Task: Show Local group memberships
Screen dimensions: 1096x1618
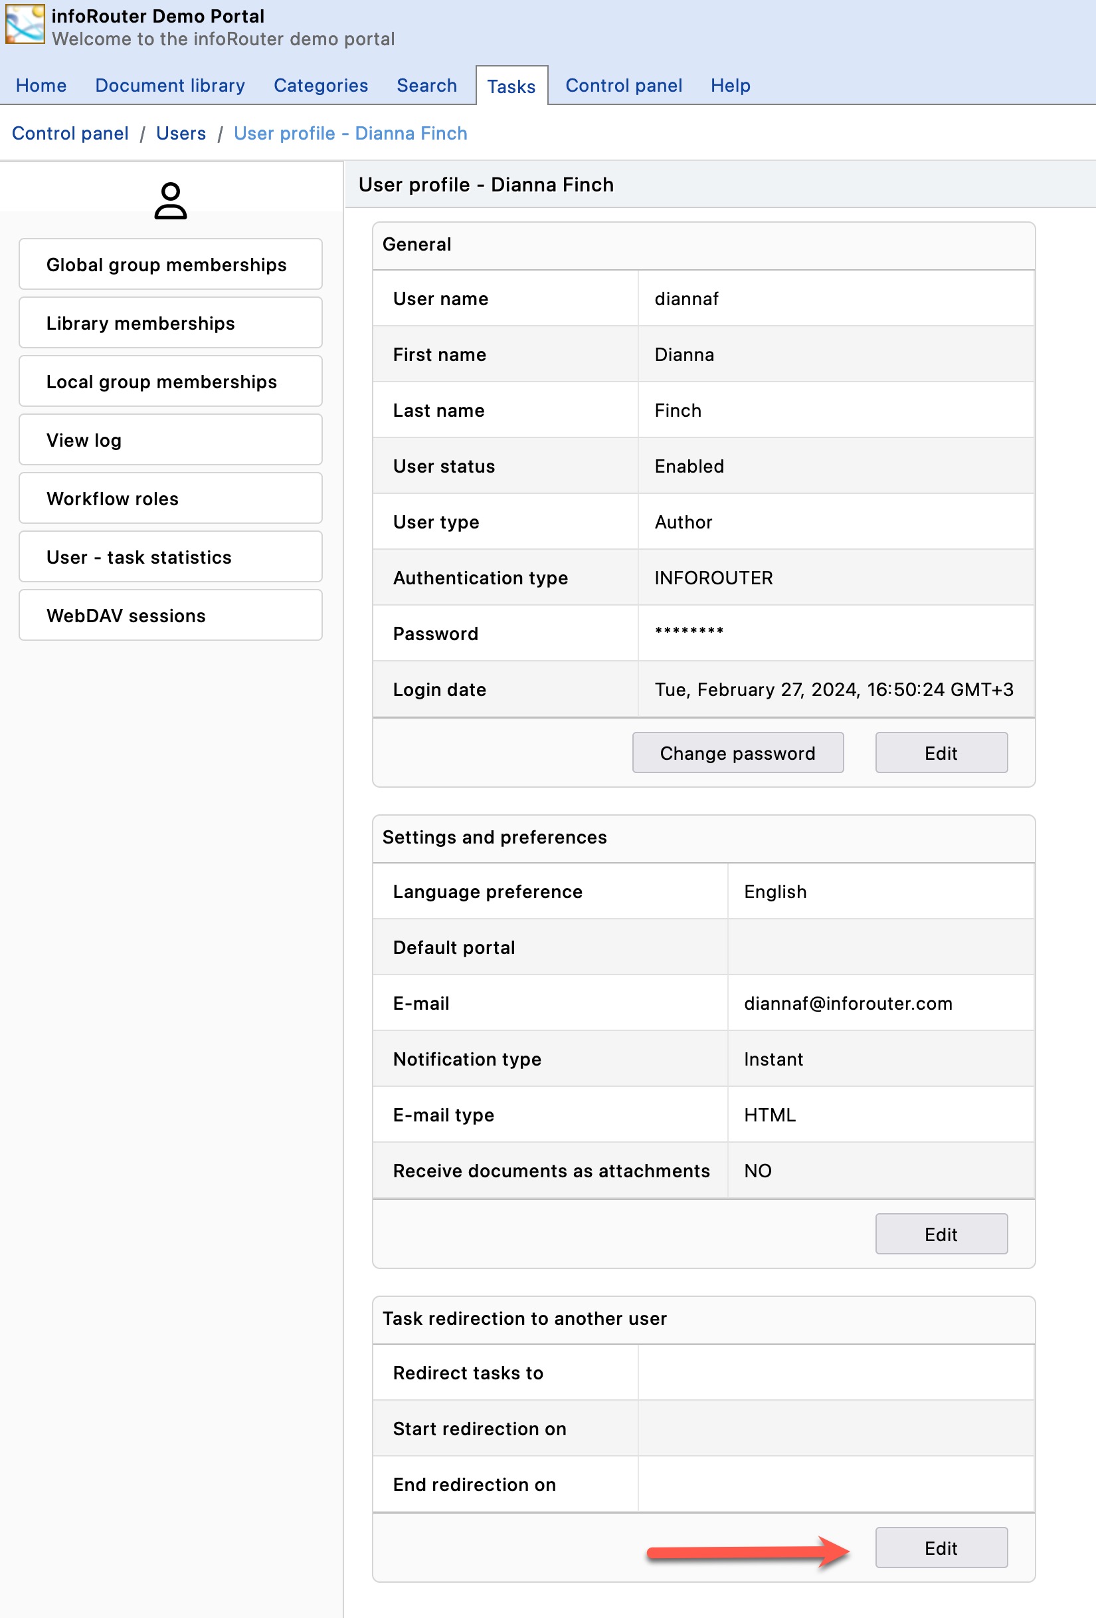Action: [171, 382]
